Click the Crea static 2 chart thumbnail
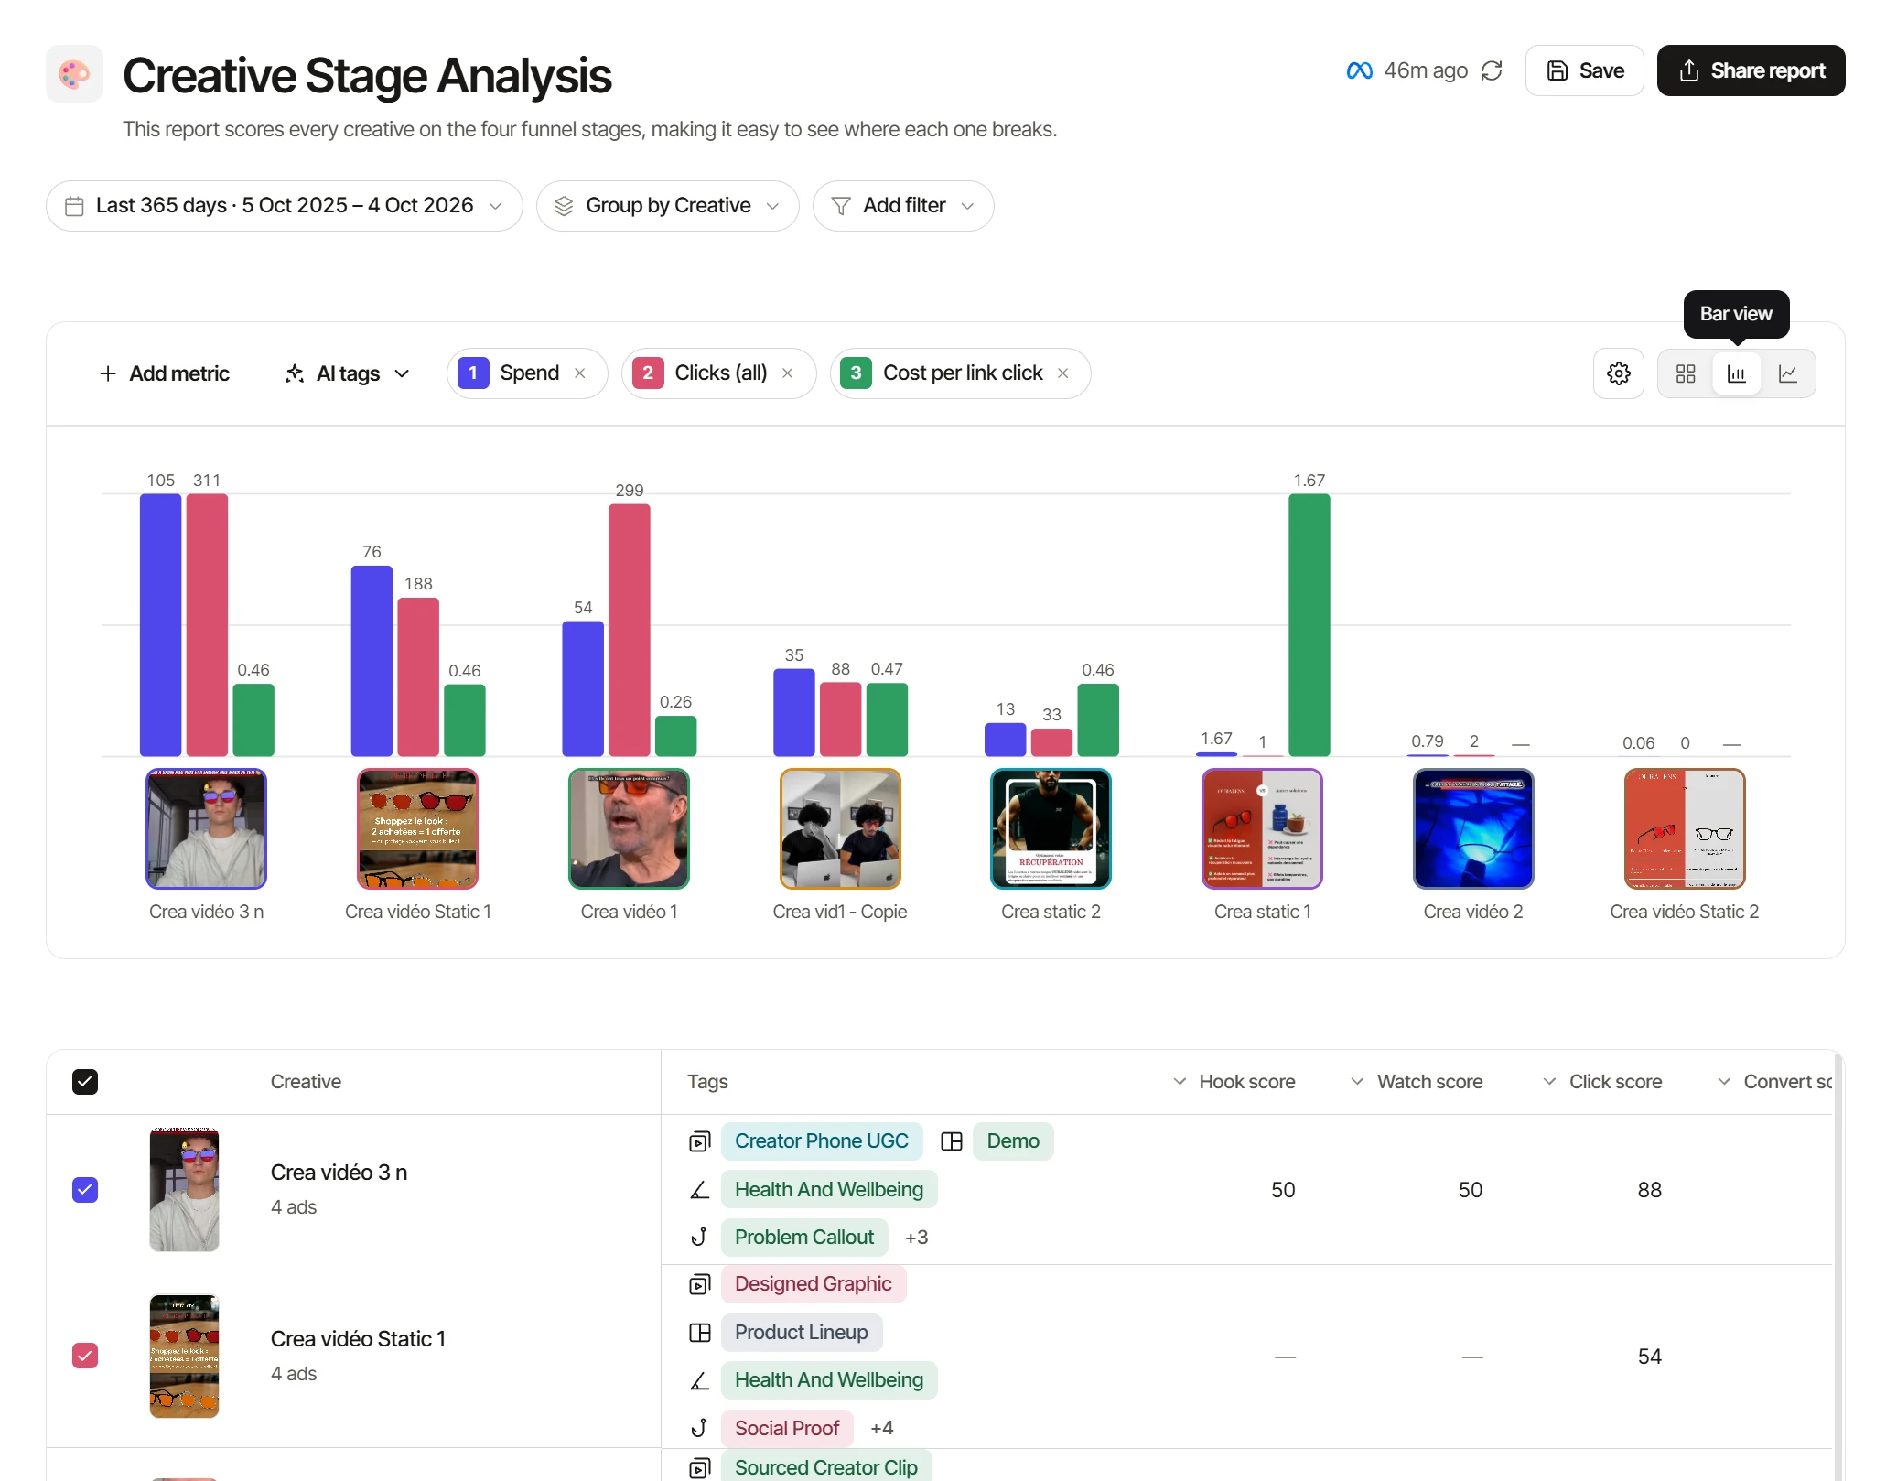The height and width of the screenshot is (1481, 1886). click(x=1051, y=829)
